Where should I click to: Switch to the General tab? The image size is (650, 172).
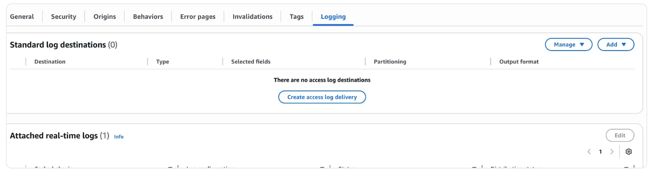pos(22,16)
